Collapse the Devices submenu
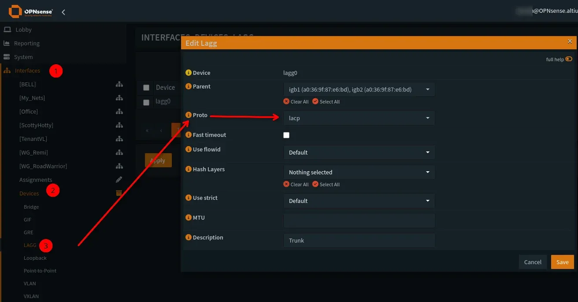 [x=29, y=193]
